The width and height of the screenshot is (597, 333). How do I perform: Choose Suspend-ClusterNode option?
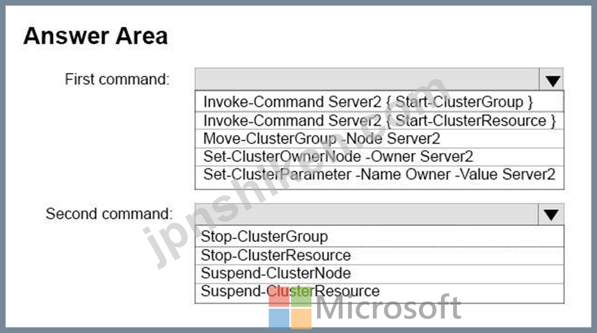[x=379, y=274]
